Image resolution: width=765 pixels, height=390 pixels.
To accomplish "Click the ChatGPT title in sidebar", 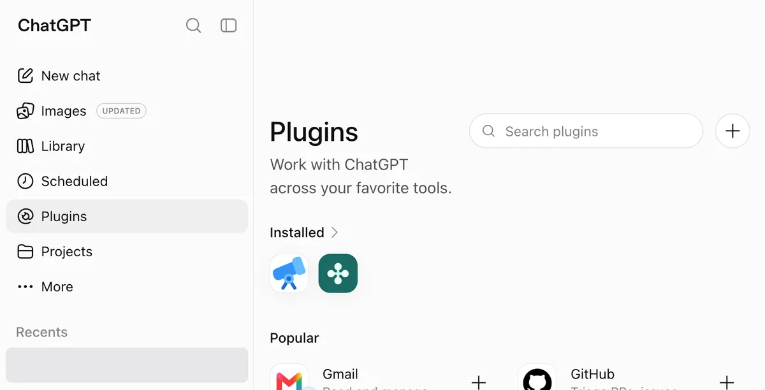I will pyautogui.click(x=54, y=25).
